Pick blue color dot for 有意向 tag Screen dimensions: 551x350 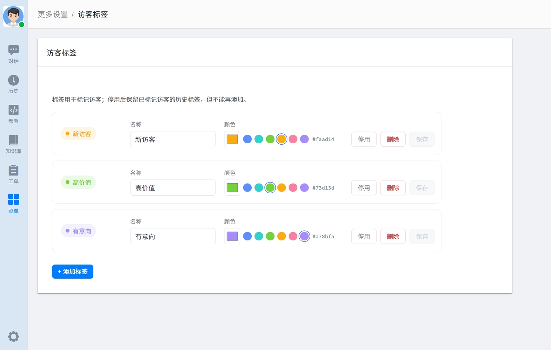tap(247, 236)
